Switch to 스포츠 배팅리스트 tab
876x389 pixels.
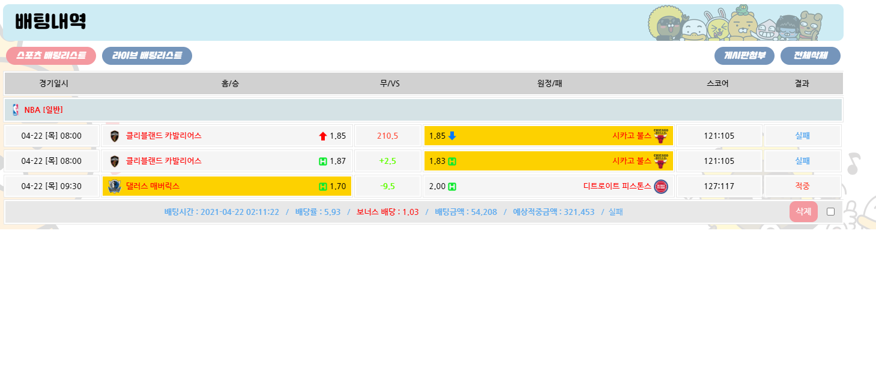tap(51, 56)
